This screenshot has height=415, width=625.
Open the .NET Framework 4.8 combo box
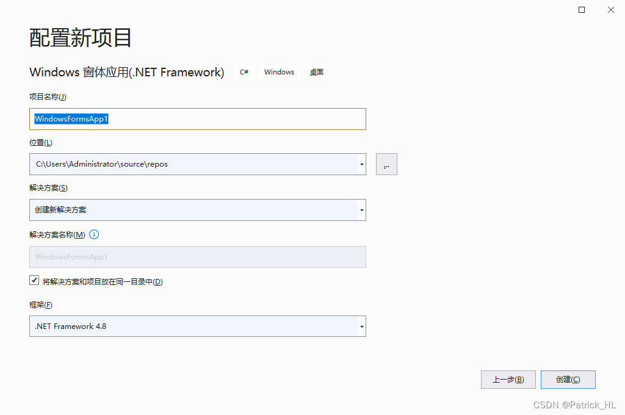coord(192,327)
